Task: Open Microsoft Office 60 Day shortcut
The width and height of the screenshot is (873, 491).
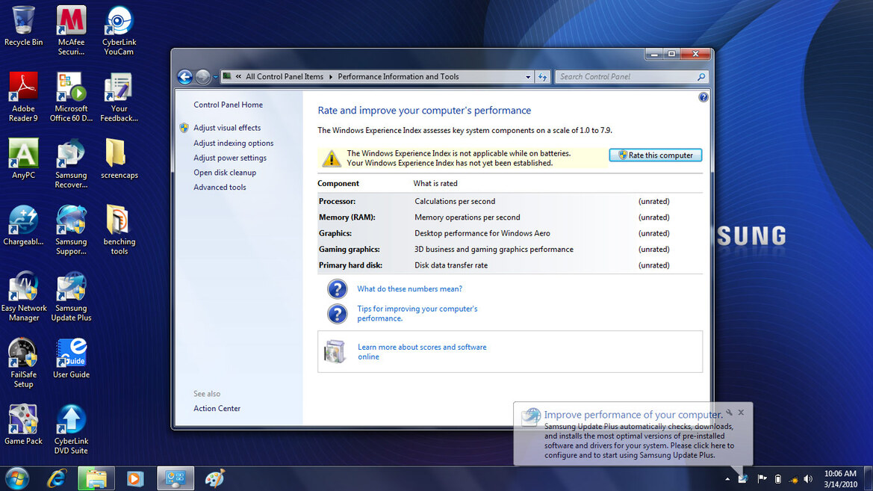Action: (71, 96)
